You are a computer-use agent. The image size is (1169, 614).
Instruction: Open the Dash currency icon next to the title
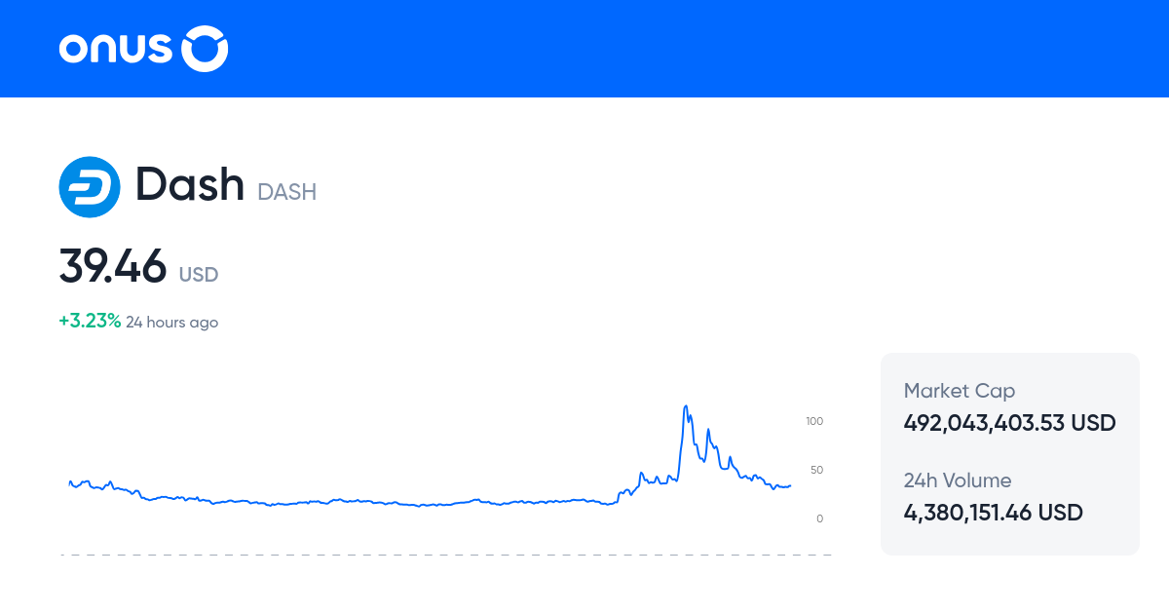point(90,186)
